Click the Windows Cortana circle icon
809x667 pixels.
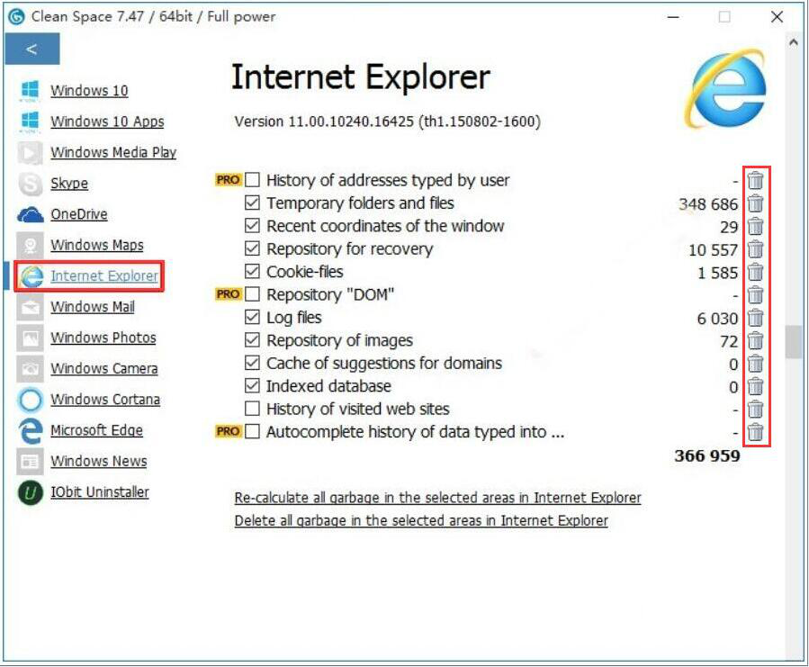coord(30,400)
